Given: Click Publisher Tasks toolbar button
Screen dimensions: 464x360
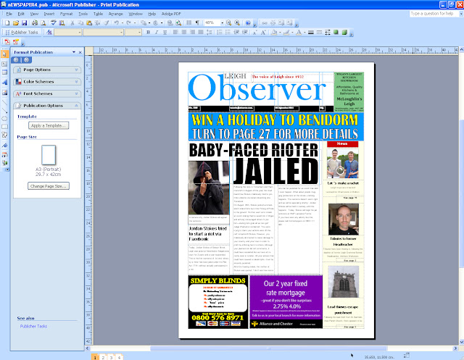Looking at the screenshot, I should pos(22,32).
